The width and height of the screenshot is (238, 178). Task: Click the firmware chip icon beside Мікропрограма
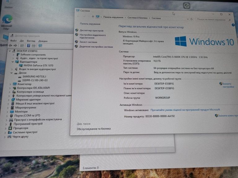coord(12,108)
